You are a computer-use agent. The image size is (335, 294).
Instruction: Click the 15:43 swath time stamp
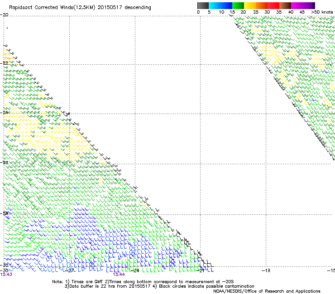coord(6,275)
